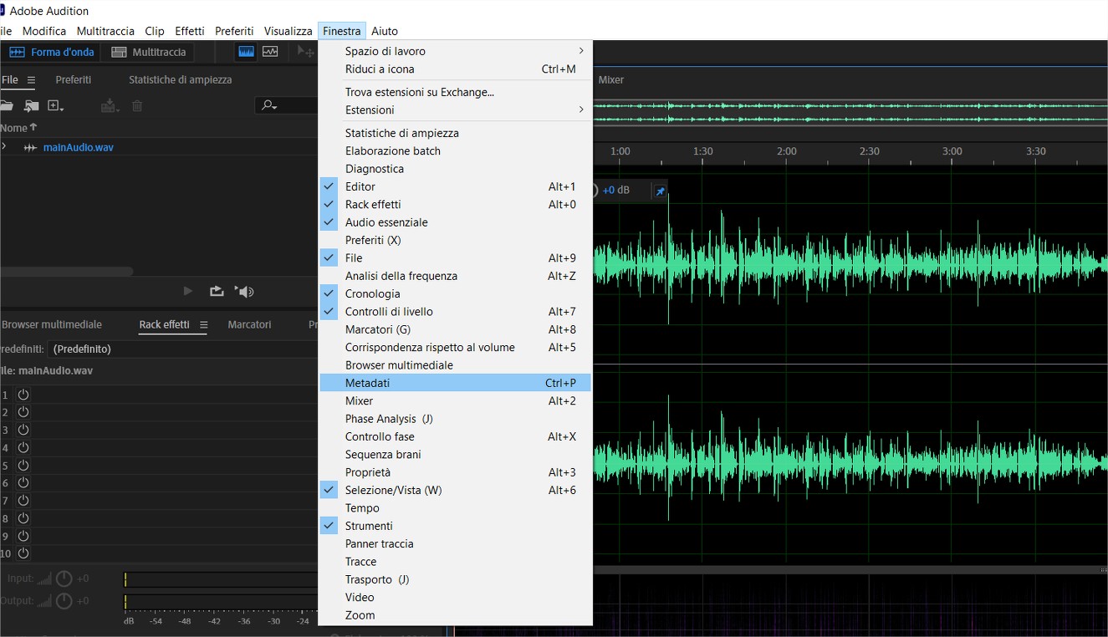This screenshot has width=1108, height=637.
Task: Toggle power on effect slot 1
Action: (23, 394)
